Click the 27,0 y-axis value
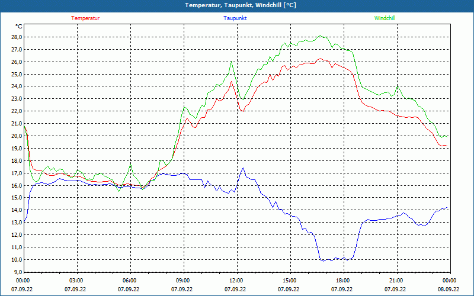The width and height of the screenshot is (474, 296). pos(17,50)
